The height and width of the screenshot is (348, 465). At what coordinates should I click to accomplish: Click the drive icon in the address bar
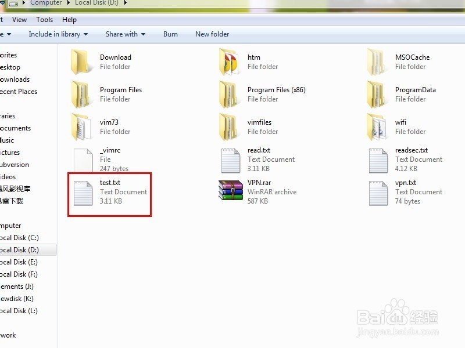(x=13, y=3)
